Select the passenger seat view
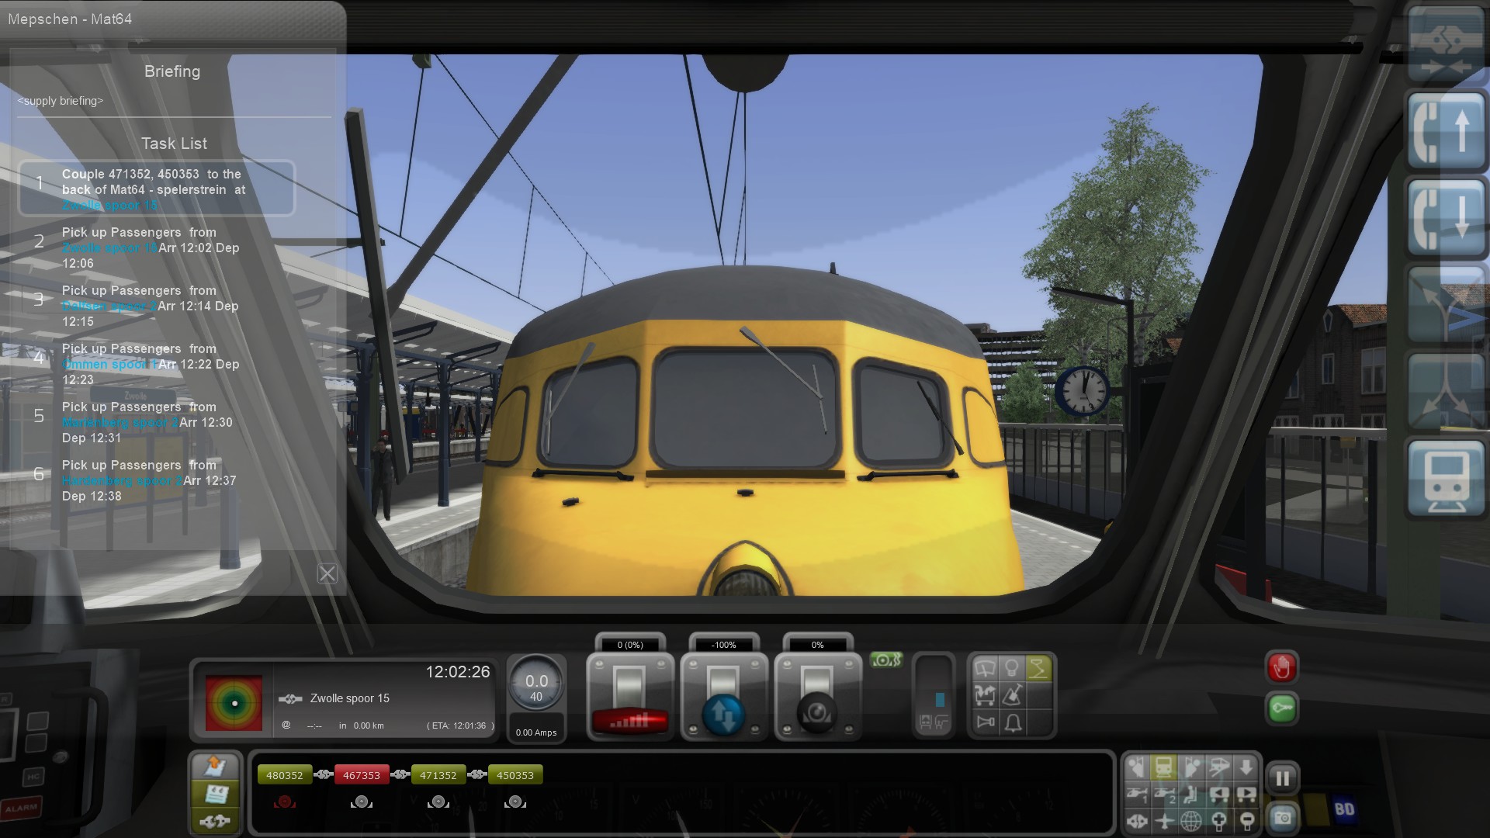Viewport: 1490px width, 838px height. (1191, 794)
